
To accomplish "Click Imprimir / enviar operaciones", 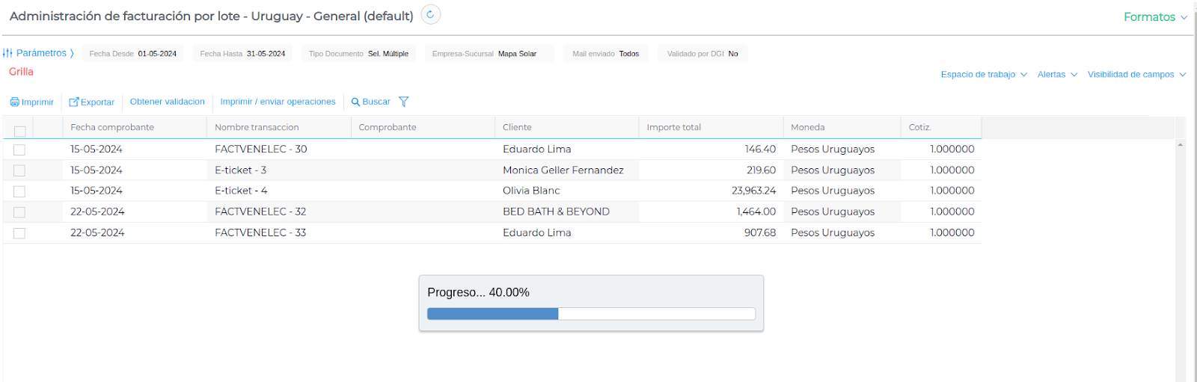I will pyautogui.click(x=278, y=102).
